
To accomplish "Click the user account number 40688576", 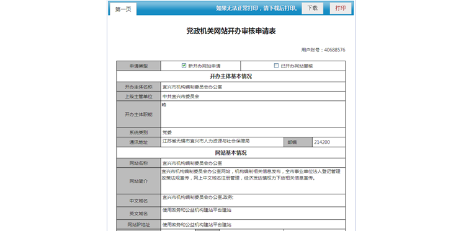I will pos(334,50).
